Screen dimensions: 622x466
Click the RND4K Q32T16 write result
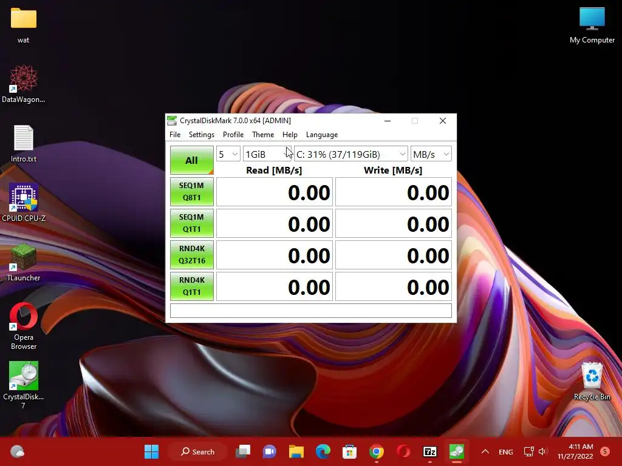[394, 255]
